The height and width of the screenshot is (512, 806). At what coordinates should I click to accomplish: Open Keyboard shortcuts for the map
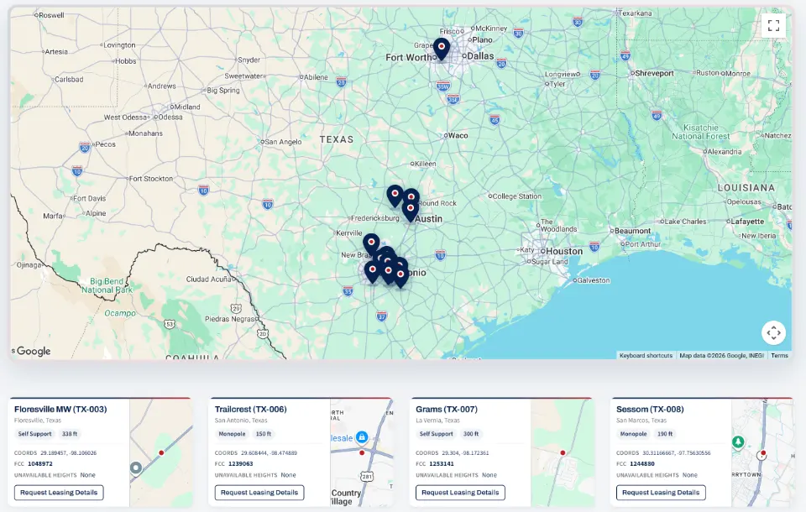click(646, 355)
